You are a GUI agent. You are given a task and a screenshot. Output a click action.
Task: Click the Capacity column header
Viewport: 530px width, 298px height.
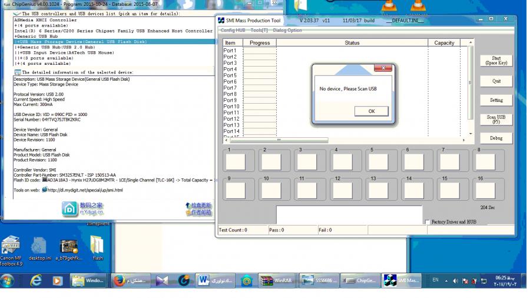click(444, 43)
